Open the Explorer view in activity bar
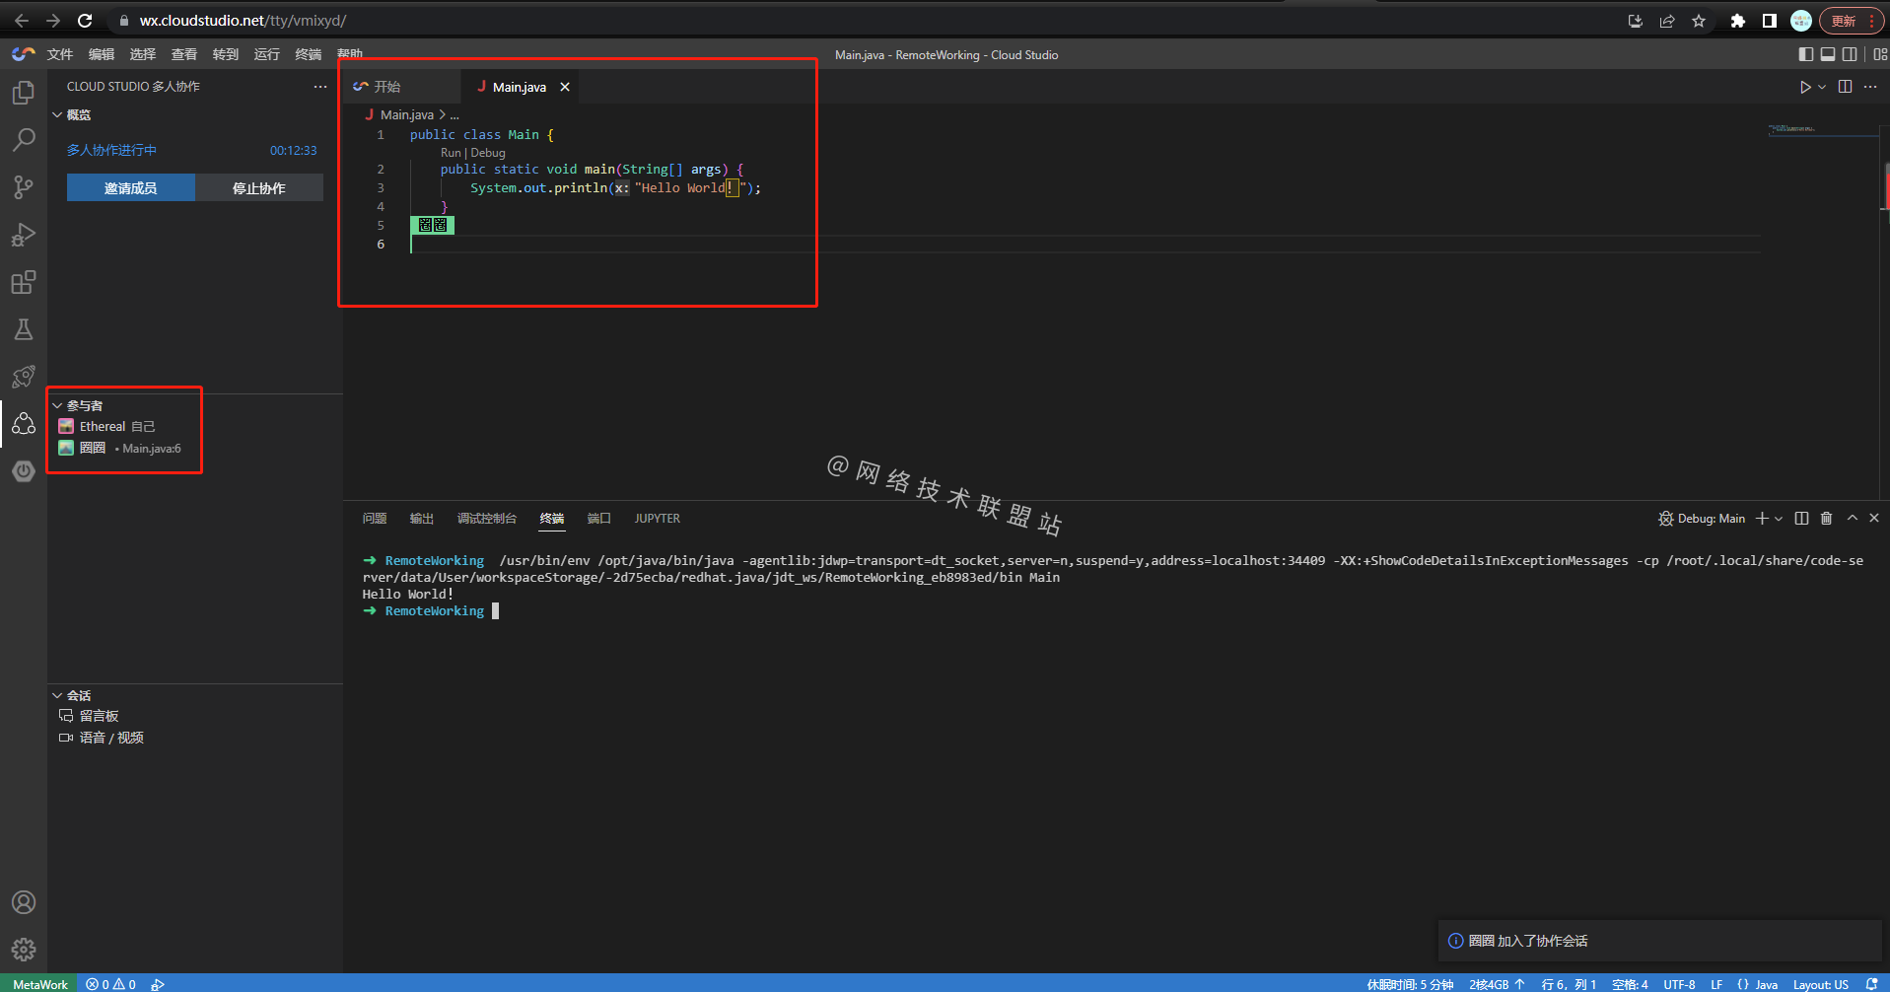 pos(23,93)
